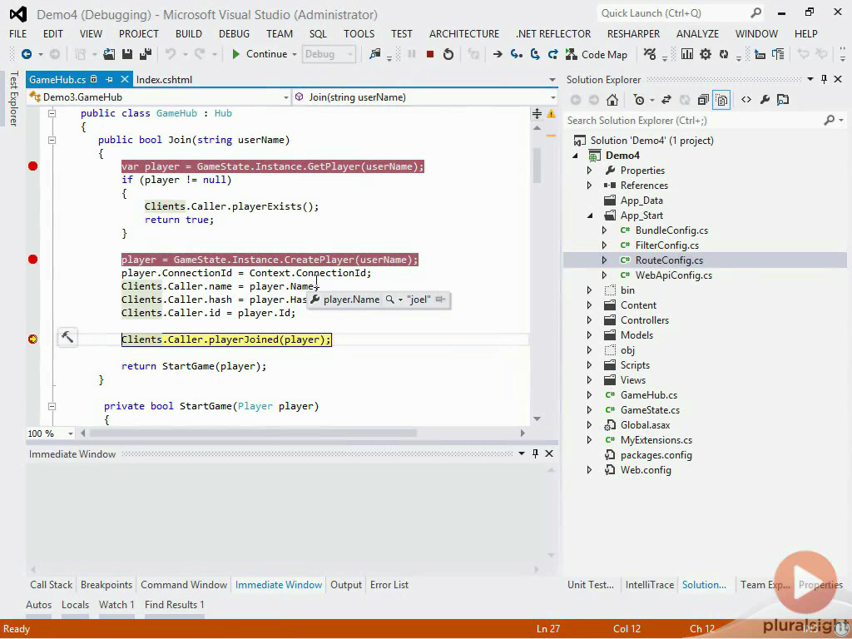Click the hammer quick-action icon in editor
This screenshot has width=852, height=639.
[67, 338]
